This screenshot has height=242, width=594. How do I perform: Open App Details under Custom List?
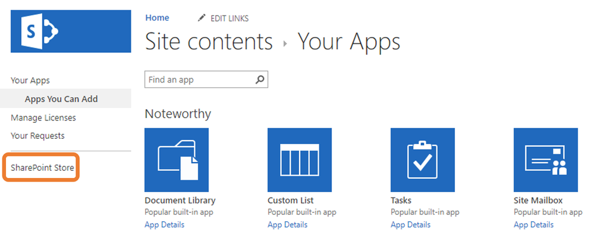(288, 225)
